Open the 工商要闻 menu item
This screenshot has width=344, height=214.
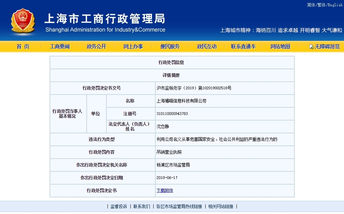tap(60, 47)
